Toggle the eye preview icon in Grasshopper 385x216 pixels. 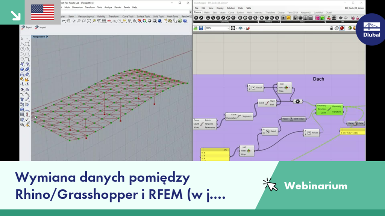point(240,28)
